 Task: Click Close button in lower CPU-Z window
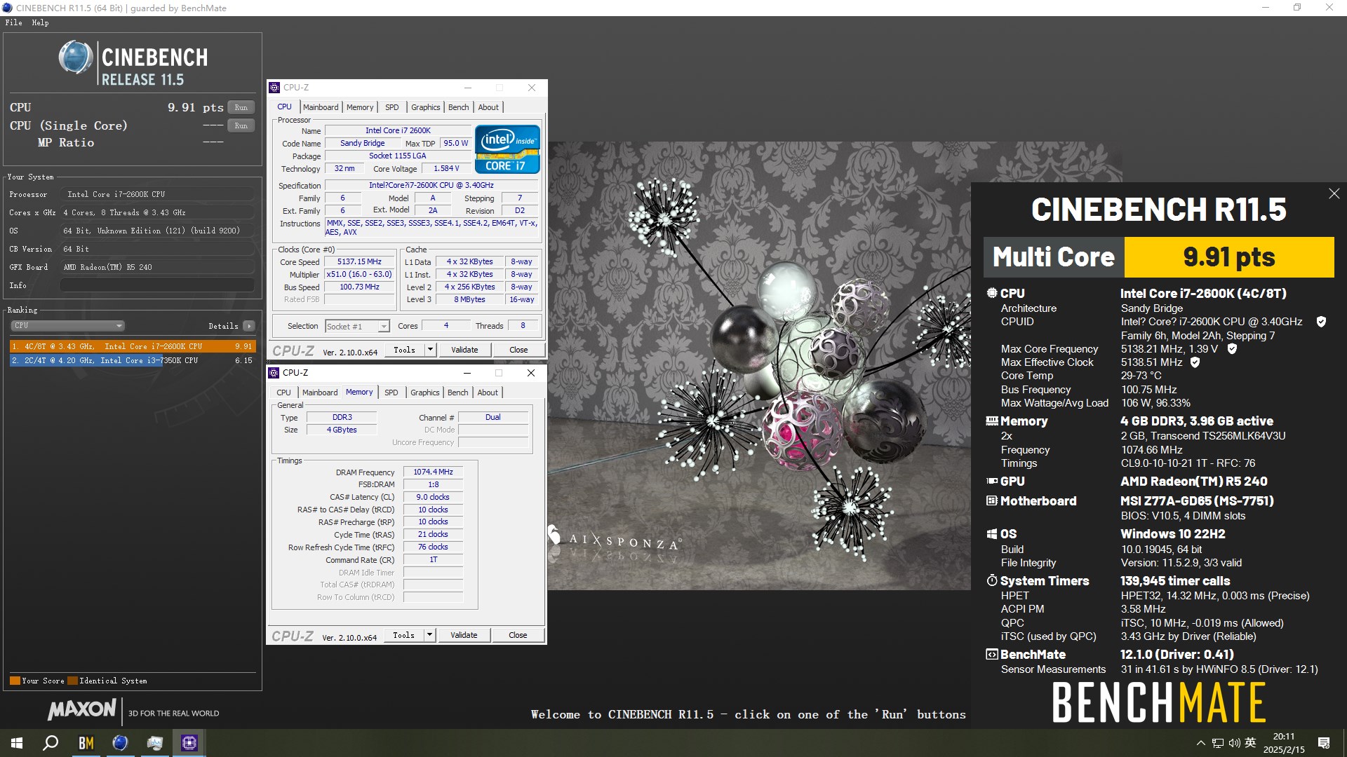518,635
